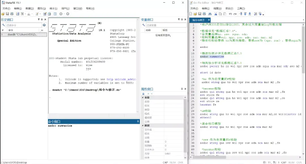
Task: Click the show file in Viewer icon
Action: point(255,14)
